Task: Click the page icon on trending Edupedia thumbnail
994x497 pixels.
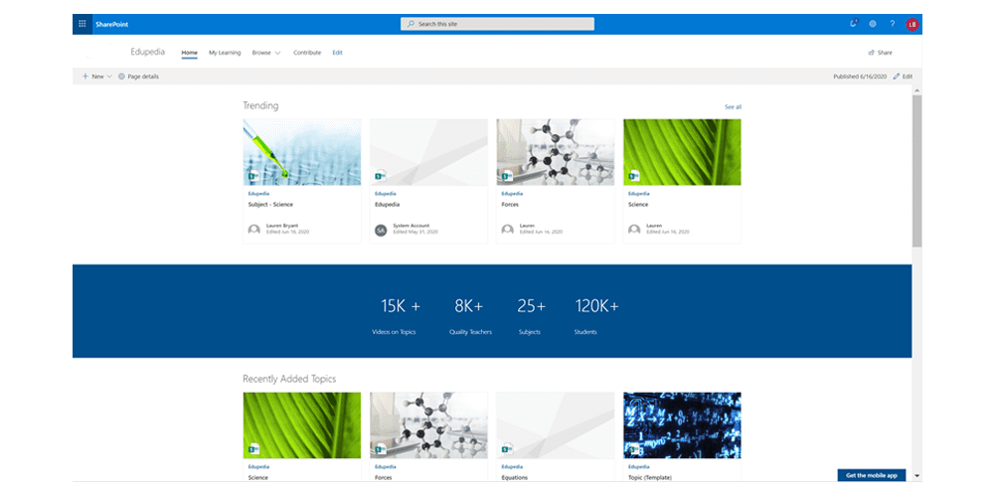Action: point(381,176)
